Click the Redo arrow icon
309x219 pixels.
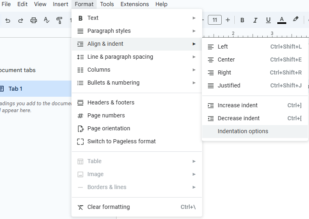tap(21, 20)
